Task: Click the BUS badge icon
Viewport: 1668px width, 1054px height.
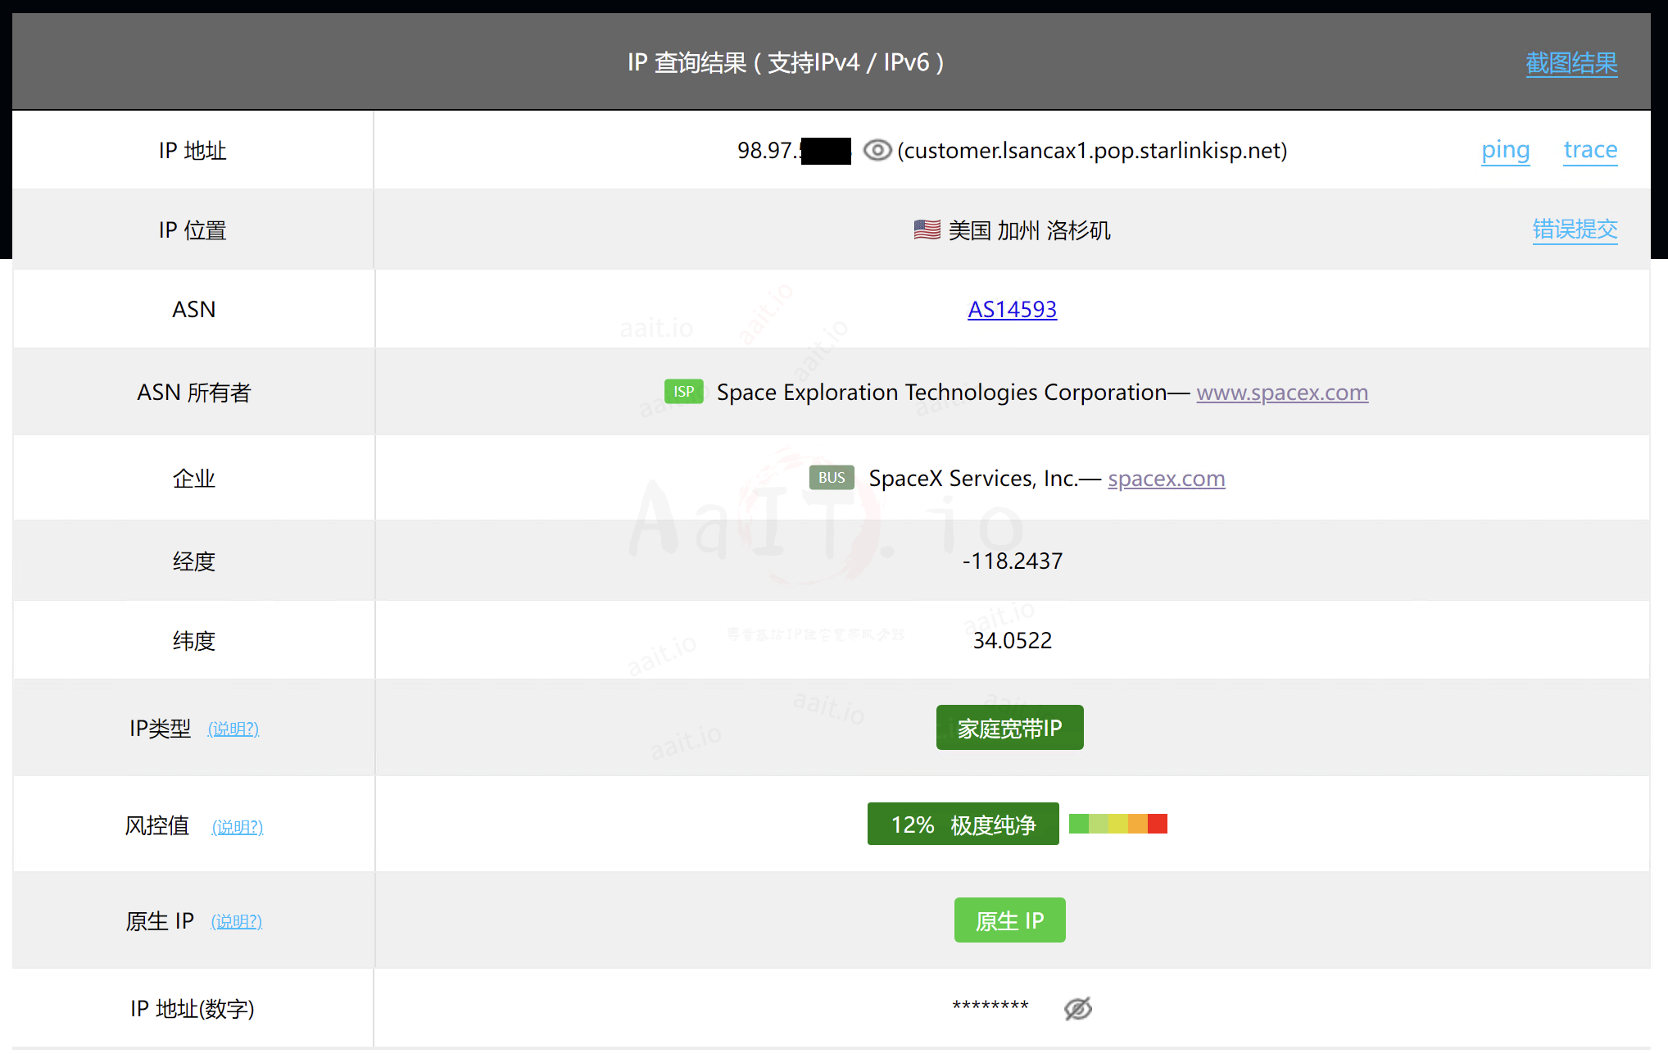Action: pos(832,478)
